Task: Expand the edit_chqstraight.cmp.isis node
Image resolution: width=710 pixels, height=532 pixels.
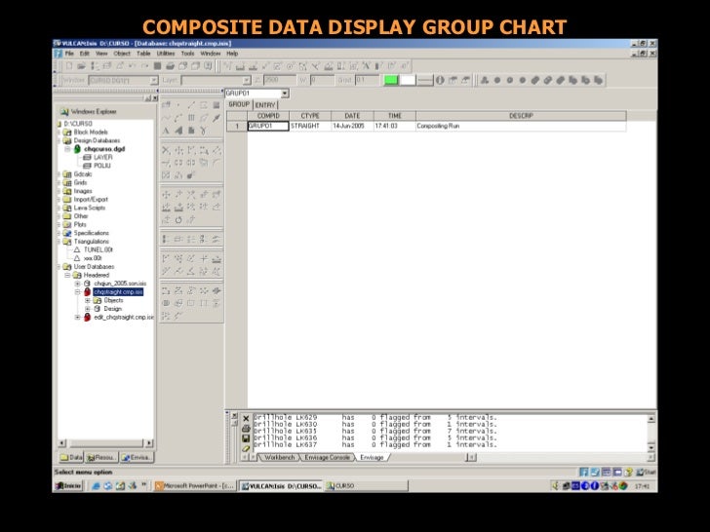Action: click(x=77, y=317)
